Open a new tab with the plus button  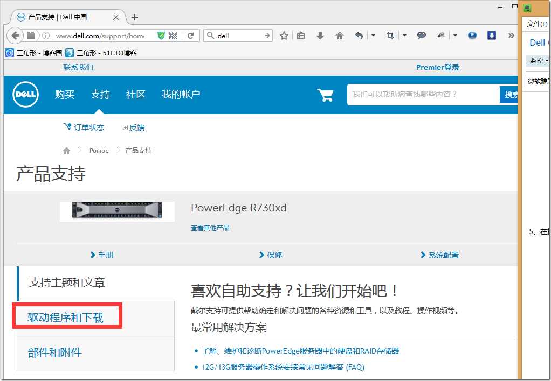pyautogui.click(x=135, y=17)
